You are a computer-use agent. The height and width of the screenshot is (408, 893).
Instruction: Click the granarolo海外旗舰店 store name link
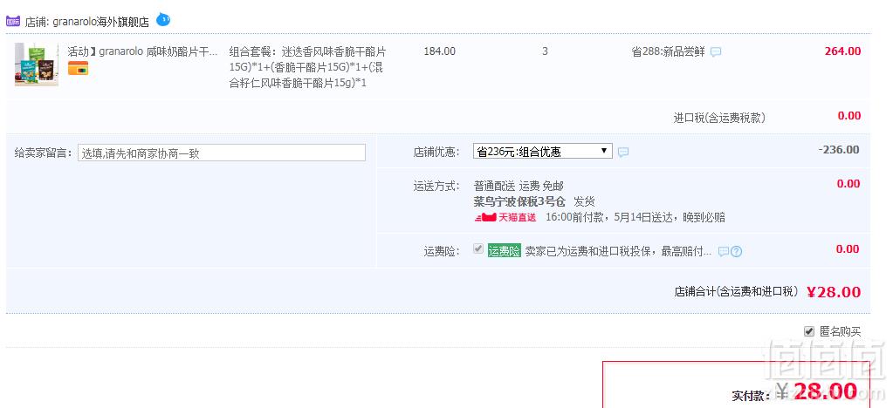[100, 22]
